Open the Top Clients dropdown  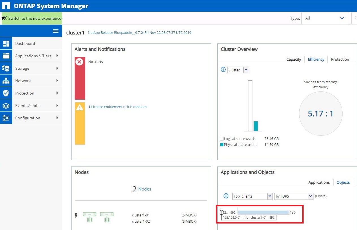252,196
